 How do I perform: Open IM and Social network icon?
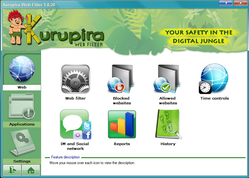click(75, 124)
